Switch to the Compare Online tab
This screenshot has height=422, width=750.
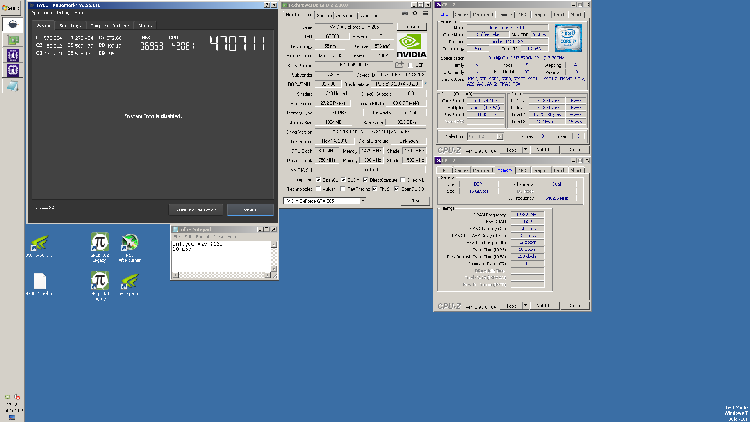point(110,25)
